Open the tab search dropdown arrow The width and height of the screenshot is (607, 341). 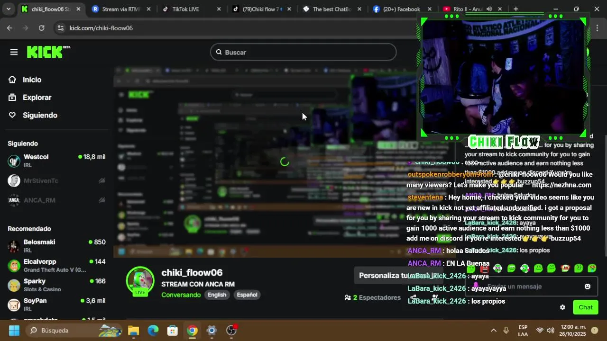click(x=9, y=9)
